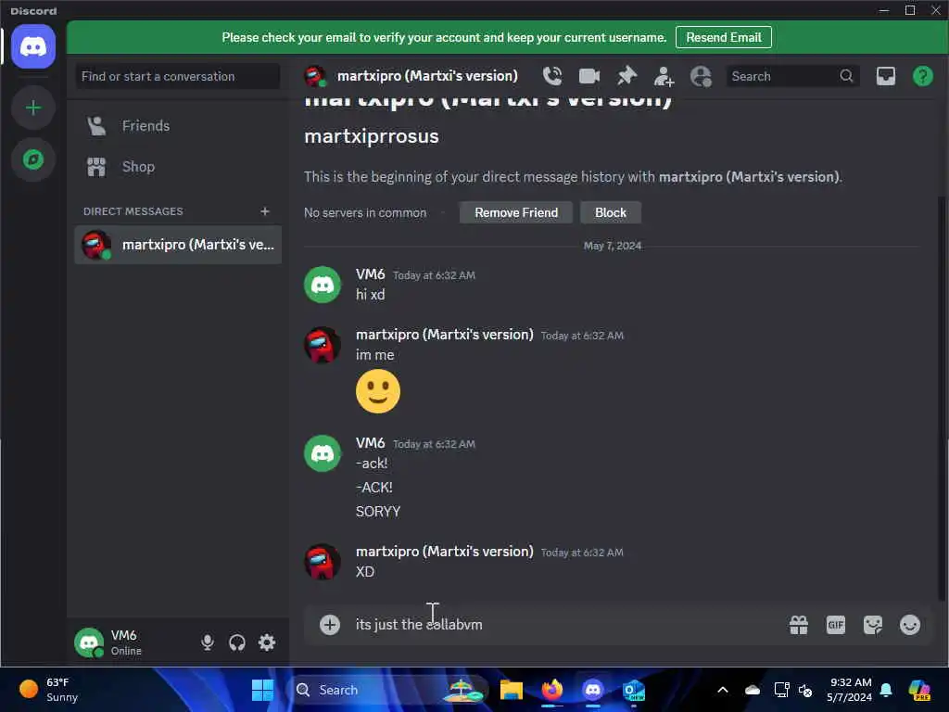Click the message attachment plus button
The width and height of the screenshot is (949, 712).
pos(330,624)
